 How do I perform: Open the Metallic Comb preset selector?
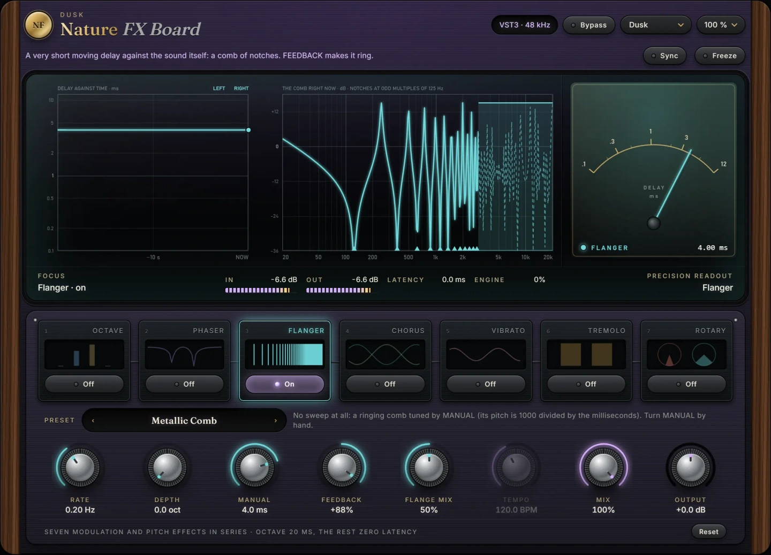(x=184, y=421)
